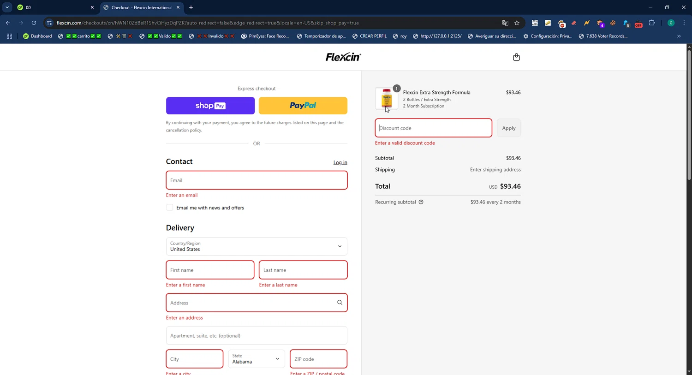The width and height of the screenshot is (692, 375).
Task: Open the Country/Region dropdown
Action: click(257, 246)
